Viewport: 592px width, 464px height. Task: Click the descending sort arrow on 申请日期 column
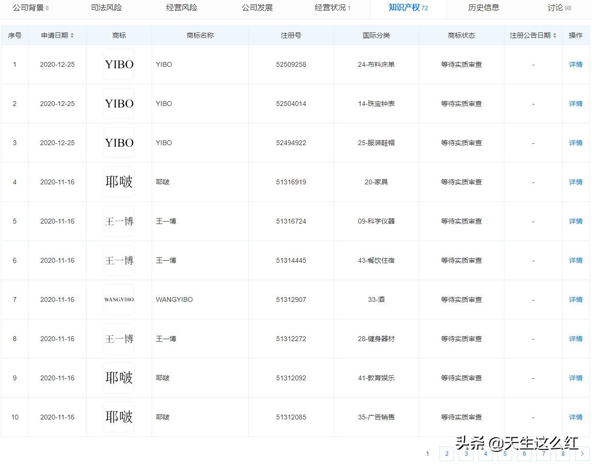point(72,37)
